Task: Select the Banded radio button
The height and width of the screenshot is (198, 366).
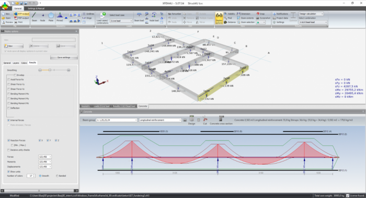Action: click(x=57, y=176)
